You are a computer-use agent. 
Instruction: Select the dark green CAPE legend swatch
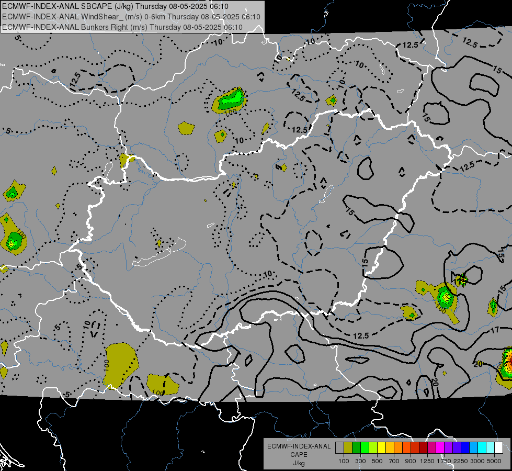point(356,447)
